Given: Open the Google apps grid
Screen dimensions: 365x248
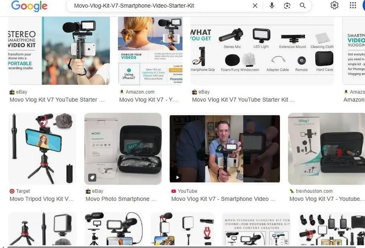Looking at the screenshot, I should (353, 5).
